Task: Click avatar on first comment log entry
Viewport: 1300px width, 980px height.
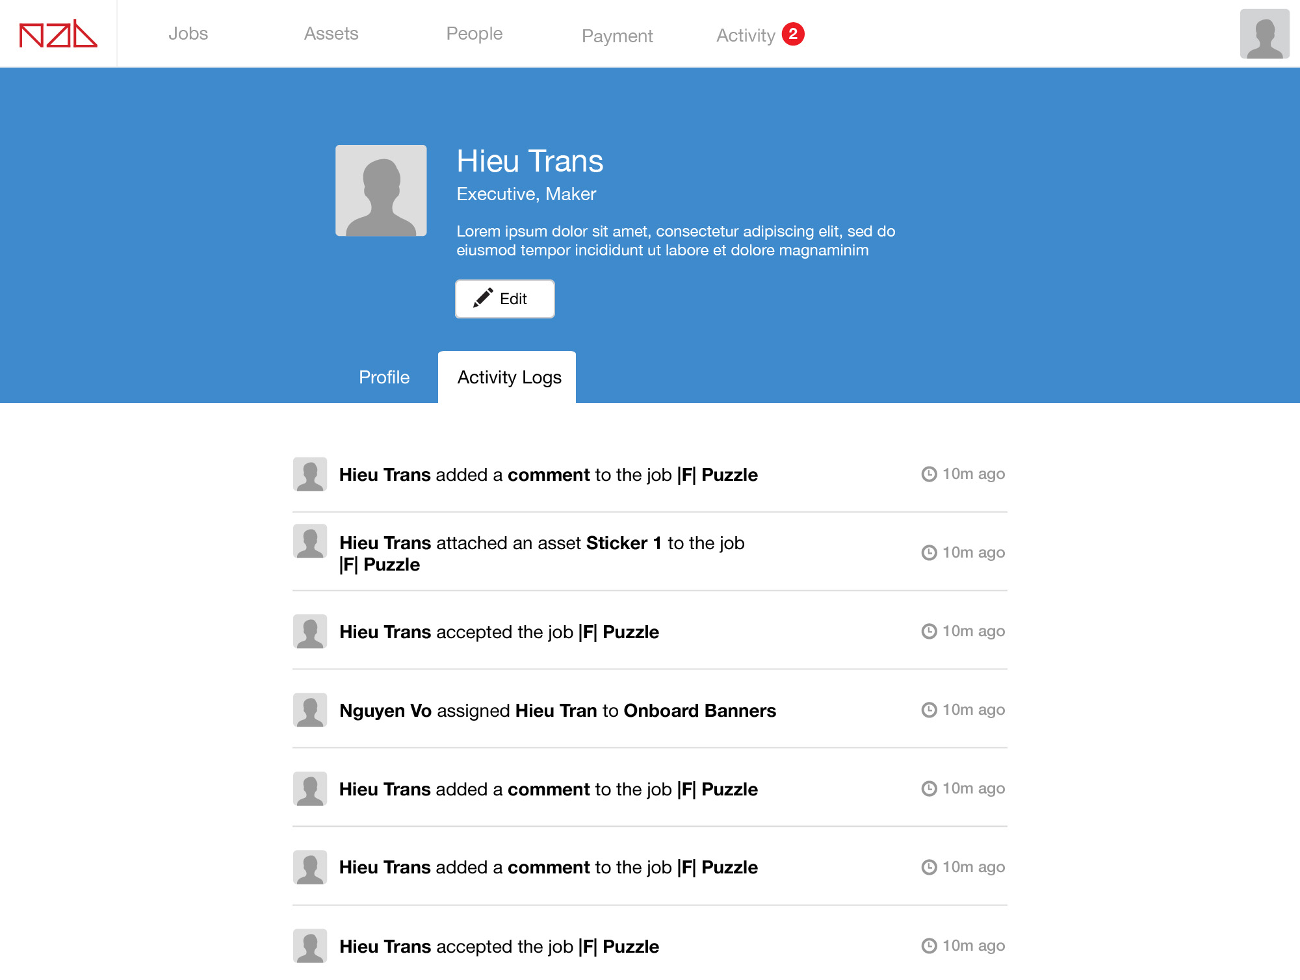Action: tap(310, 474)
